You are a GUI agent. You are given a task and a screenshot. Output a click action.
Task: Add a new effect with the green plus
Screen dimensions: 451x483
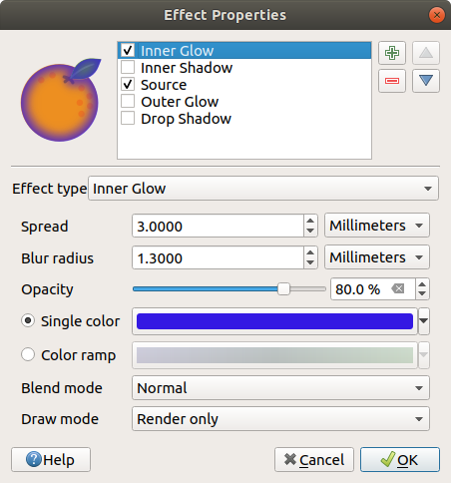392,53
